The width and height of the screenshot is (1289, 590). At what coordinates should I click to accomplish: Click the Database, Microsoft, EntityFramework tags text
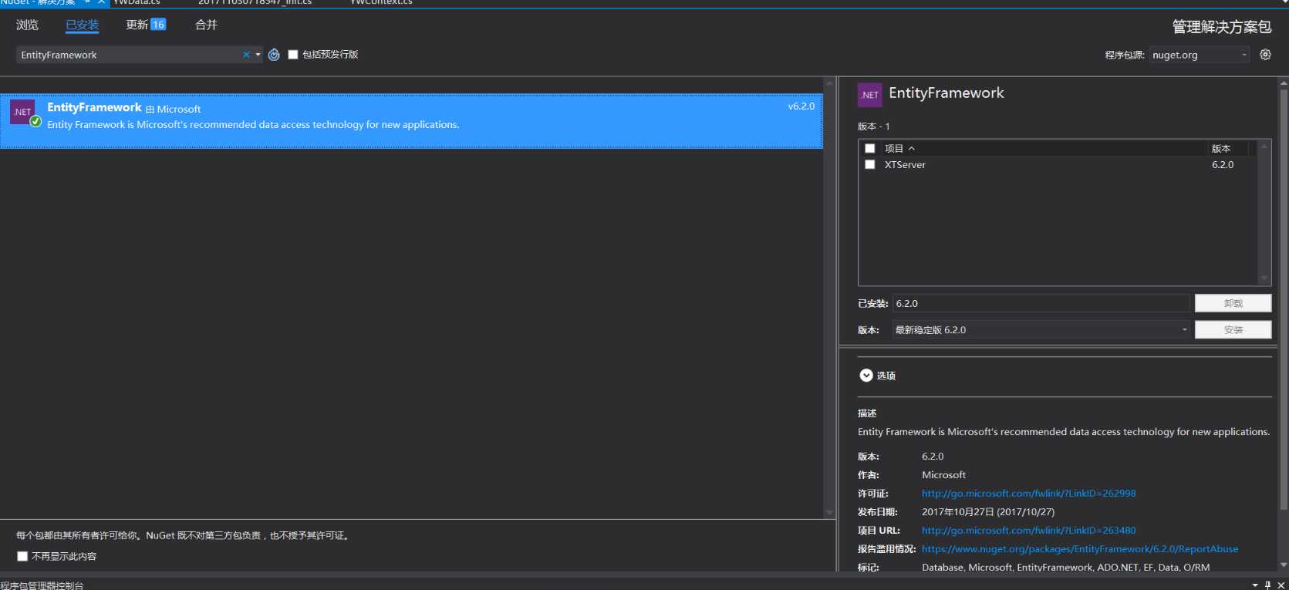1066,568
